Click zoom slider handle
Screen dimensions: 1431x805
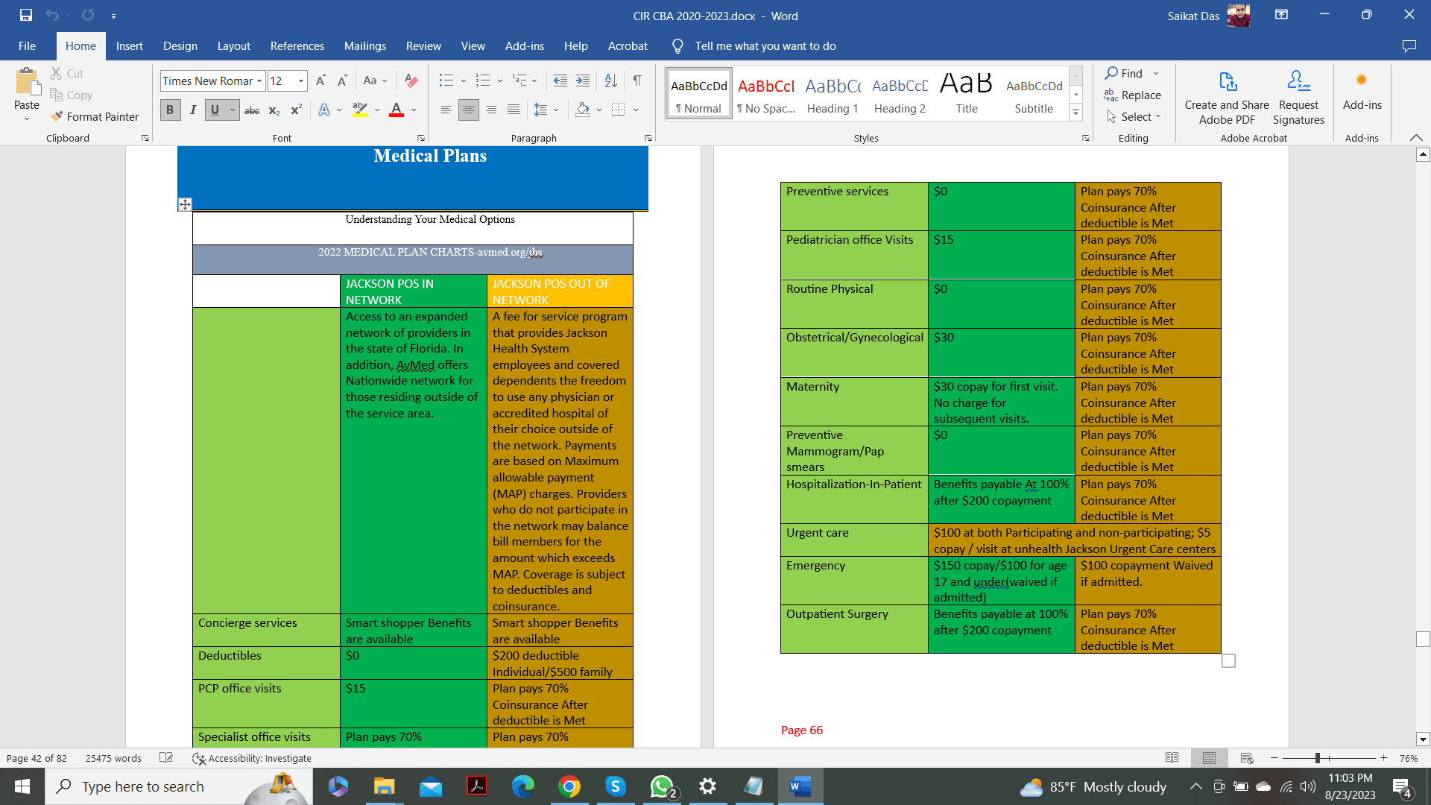(x=1318, y=758)
